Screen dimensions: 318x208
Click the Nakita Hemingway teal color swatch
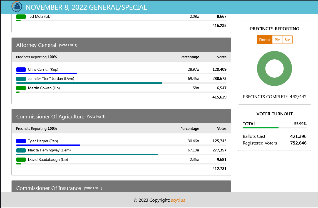click(21, 150)
